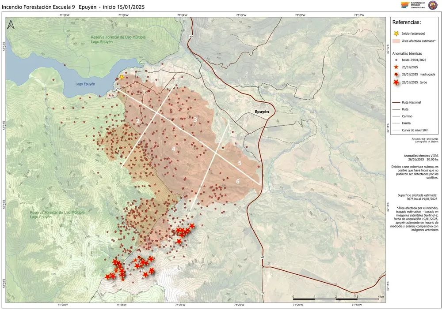Click the Referencias legend heading

(x=407, y=22)
